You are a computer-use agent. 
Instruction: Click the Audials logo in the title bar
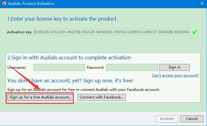tap(4, 4)
